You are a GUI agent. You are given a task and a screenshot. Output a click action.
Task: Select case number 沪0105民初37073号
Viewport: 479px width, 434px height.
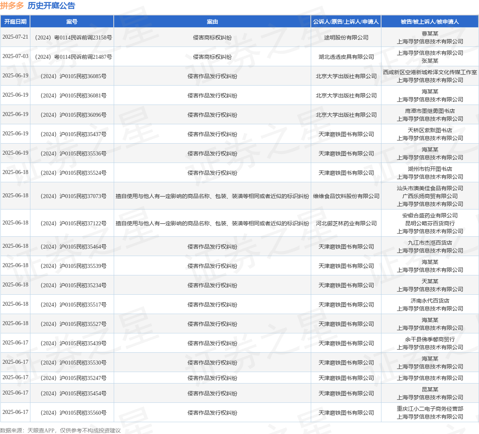[x=83, y=196]
